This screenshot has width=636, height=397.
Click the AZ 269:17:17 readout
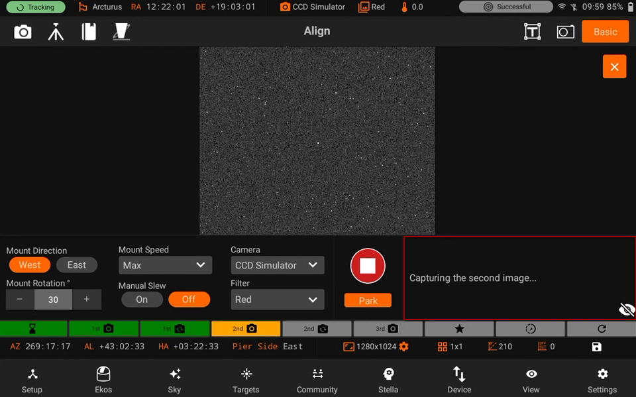pos(40,347)
